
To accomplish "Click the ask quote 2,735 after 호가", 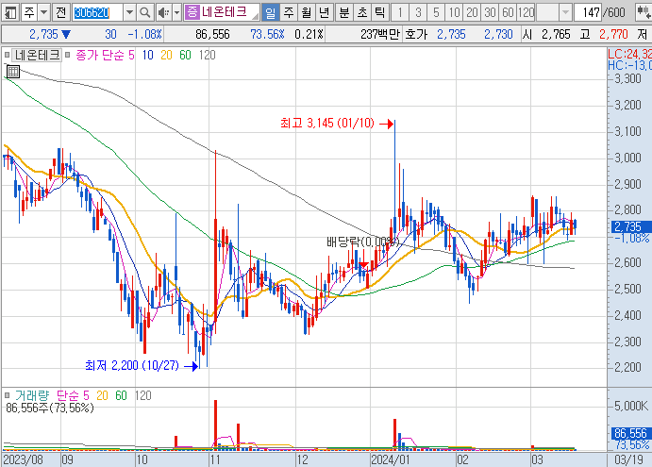I will (x=451, y=34).
